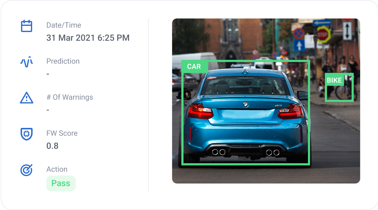Click the bike detection box
The image size is (378, 210).
pyautogui.click(x=339, y=87)
